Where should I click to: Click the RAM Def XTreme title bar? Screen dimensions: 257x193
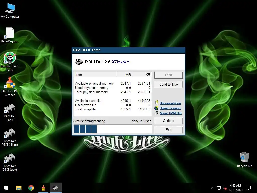click(128, 50)
